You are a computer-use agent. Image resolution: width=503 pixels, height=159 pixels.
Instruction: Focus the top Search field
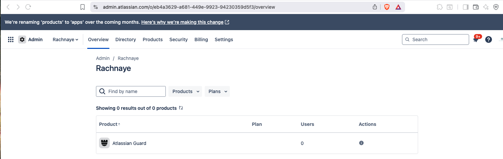tap(436, 39)
